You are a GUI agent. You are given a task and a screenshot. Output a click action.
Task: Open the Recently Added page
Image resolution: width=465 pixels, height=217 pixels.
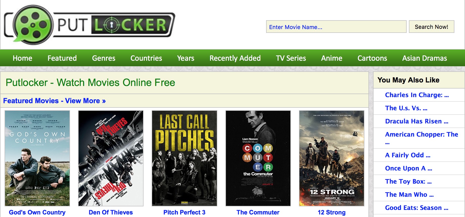click(x=235, y=58)
